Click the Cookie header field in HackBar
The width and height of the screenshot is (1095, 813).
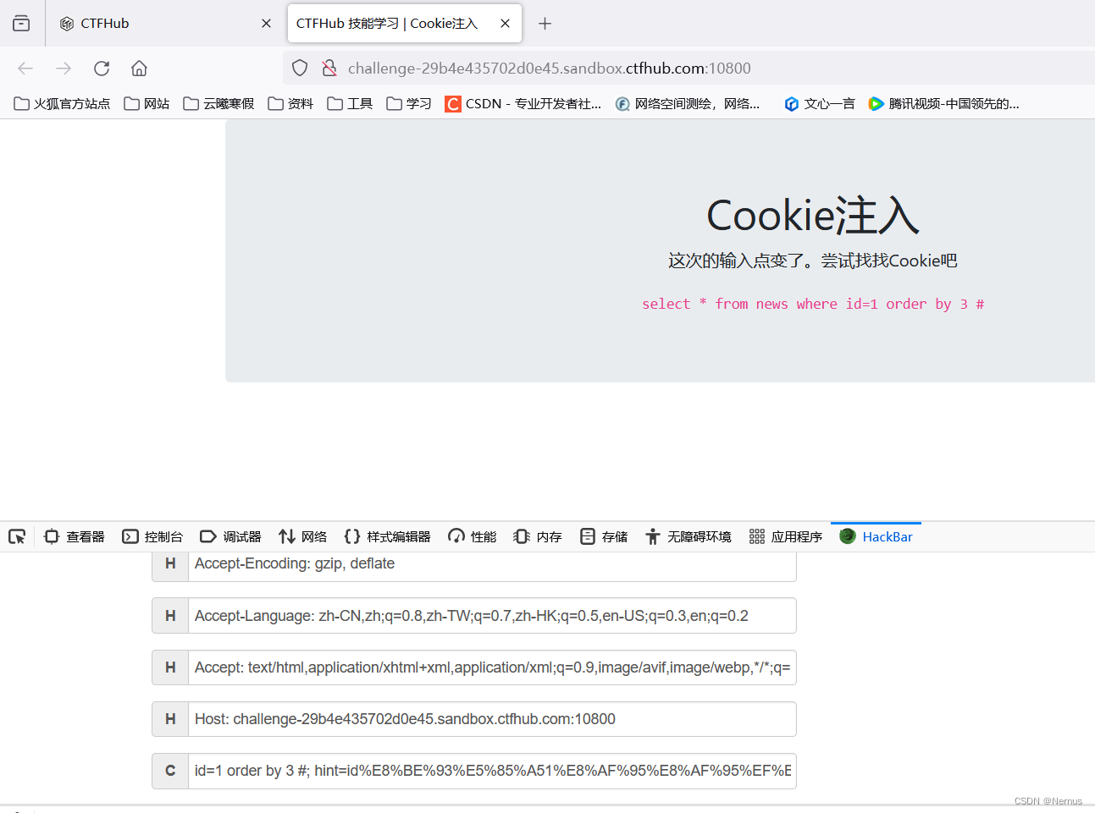[x=491, y=771]
